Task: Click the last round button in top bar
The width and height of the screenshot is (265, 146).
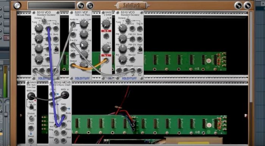Action: point(248,6)
